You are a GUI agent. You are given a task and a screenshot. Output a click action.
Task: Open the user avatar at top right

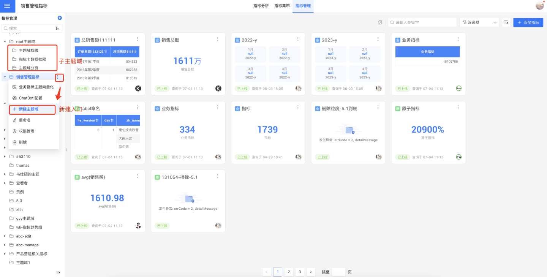(x=539, y=6)
